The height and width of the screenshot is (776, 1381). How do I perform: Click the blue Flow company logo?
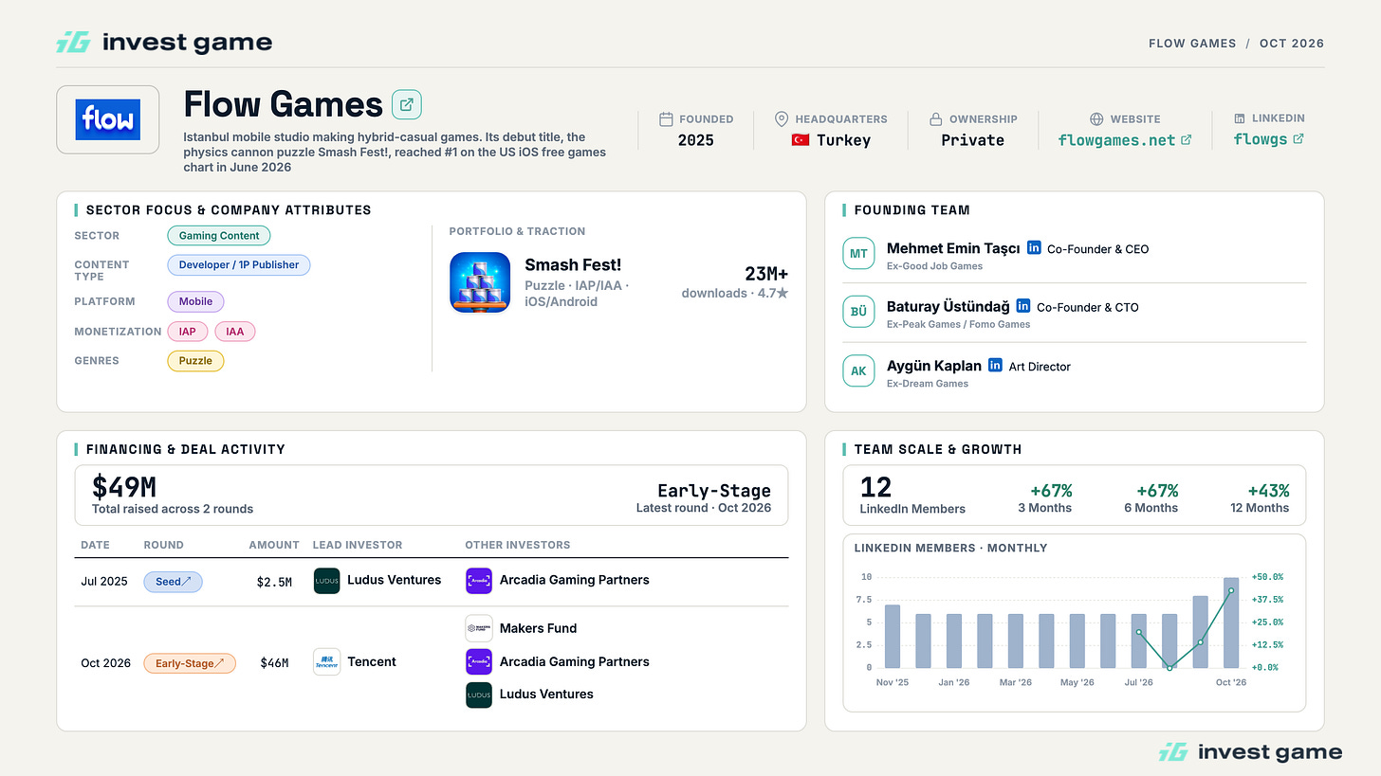click(108, 119)
